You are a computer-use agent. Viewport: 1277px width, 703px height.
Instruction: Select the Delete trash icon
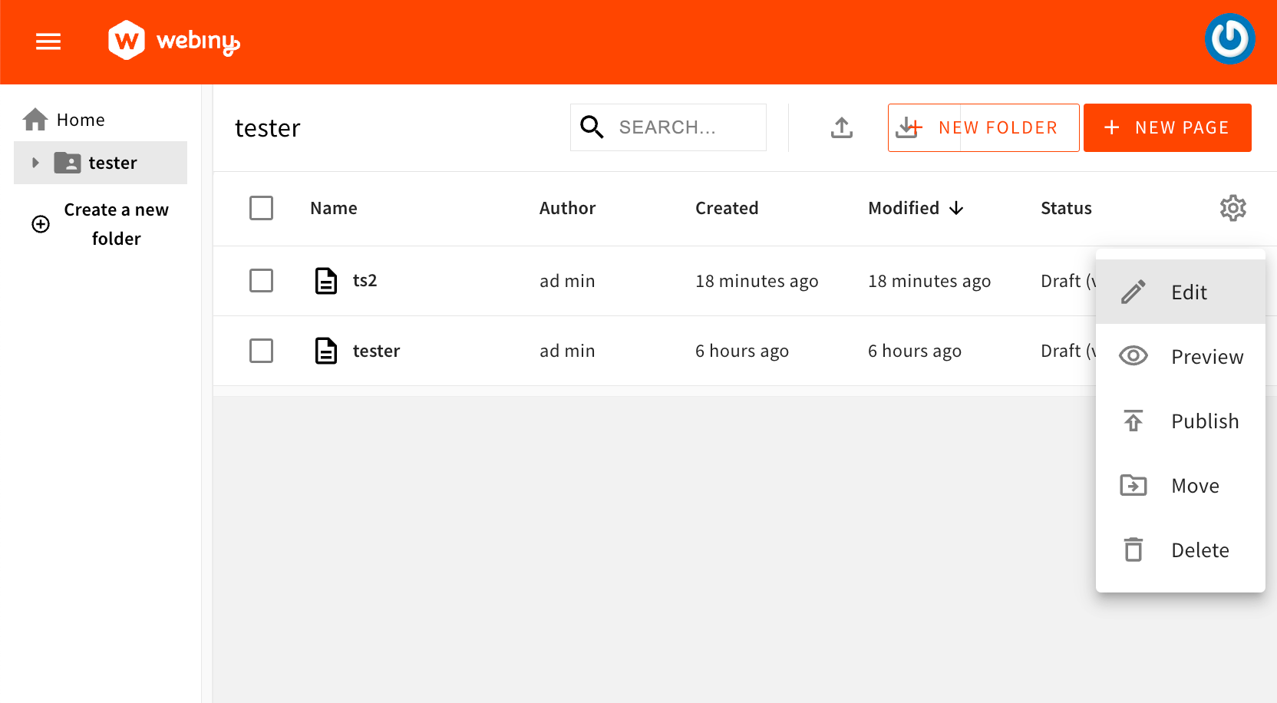pos(1133,550)
